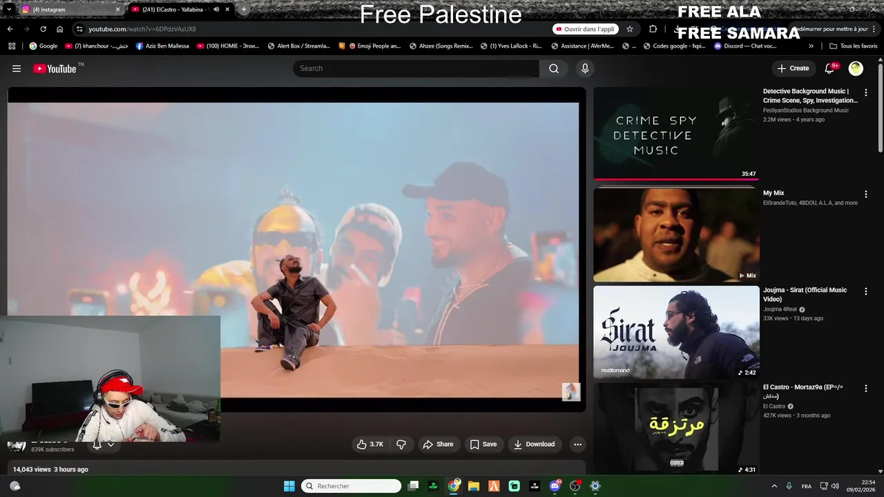Image resolution: width=884 pixels, height=497 pixels.
Task: Click the YouTube search field
Action: (x=416, y=68)
